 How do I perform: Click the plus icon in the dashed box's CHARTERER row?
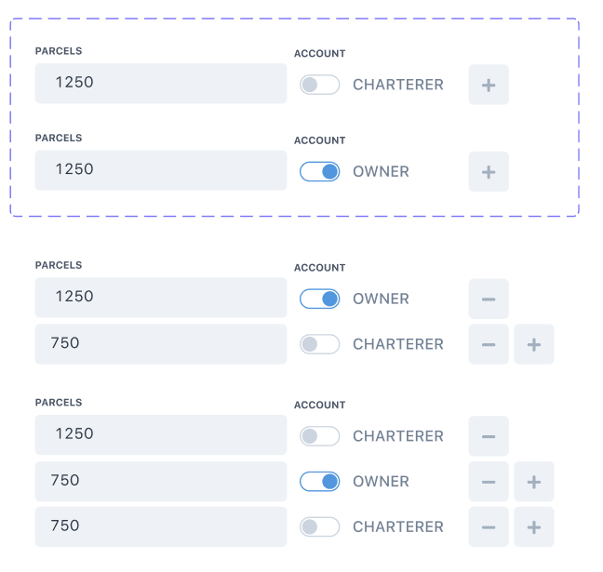tap(489, 85)
